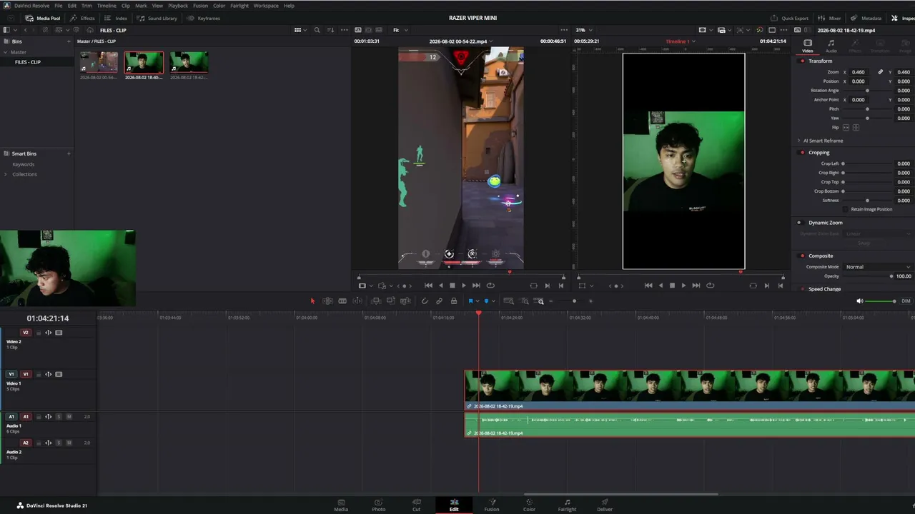Open the Playback menu

point(178,6)
